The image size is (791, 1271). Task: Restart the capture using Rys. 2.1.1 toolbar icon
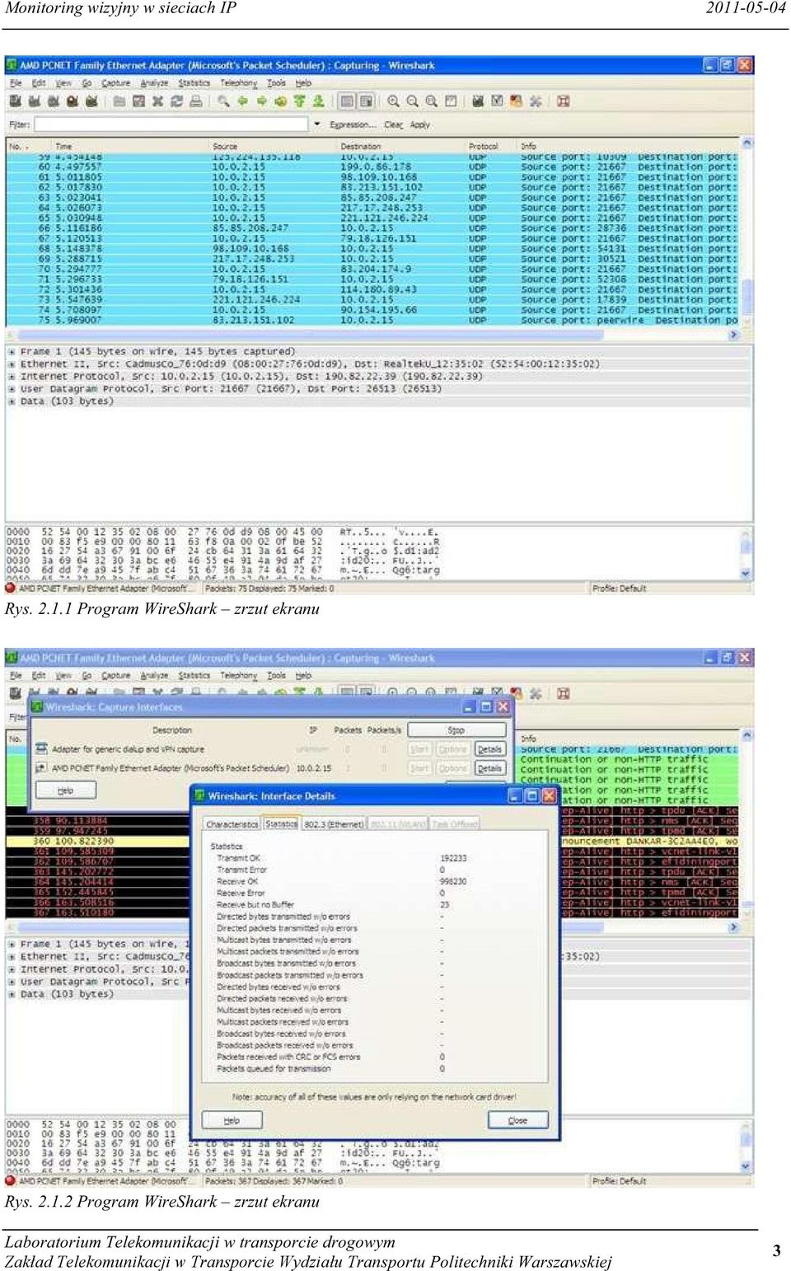(x=91, y=101)
